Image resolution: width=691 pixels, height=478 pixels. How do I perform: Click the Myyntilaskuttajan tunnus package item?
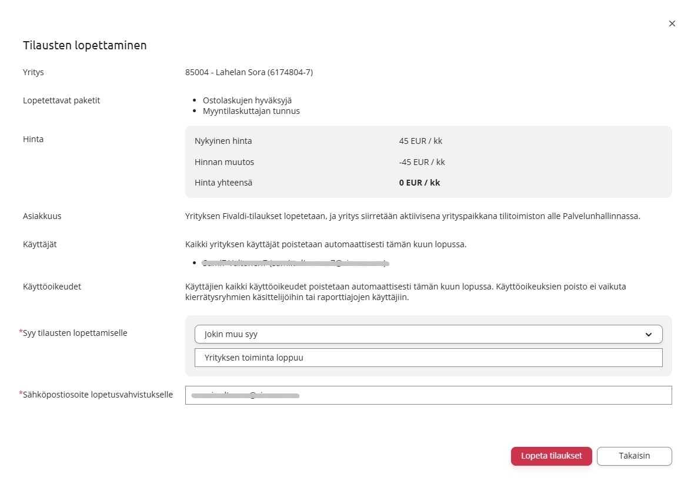(x=251, y=110)
